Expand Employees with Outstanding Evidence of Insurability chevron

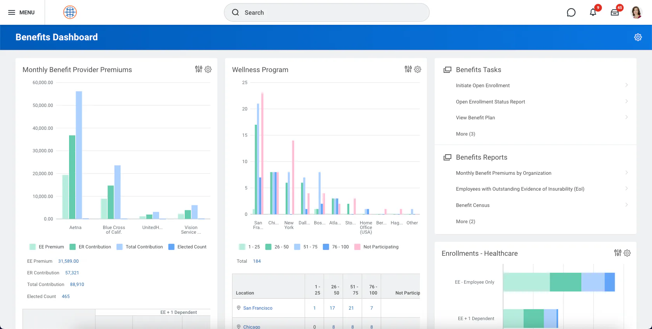click(626, 189)
